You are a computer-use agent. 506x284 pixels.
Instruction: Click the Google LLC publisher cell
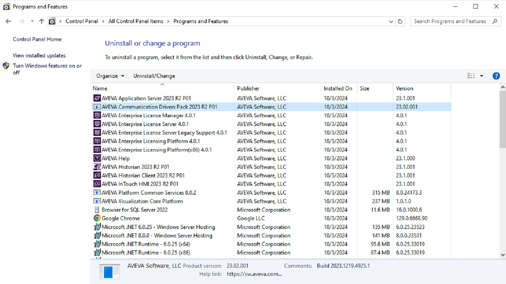pos(251,218)
